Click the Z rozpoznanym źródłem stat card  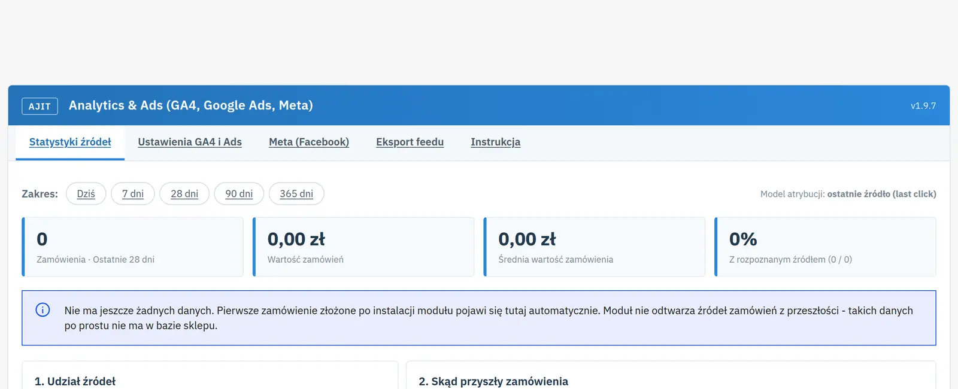[x=825, y=247]
